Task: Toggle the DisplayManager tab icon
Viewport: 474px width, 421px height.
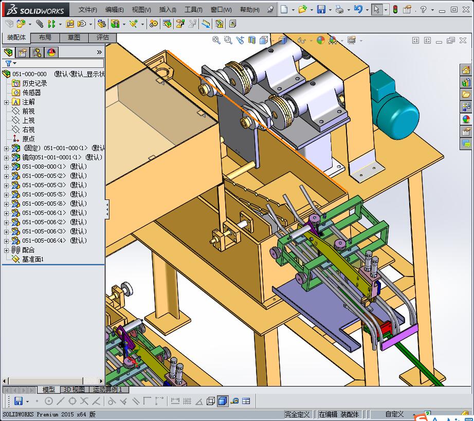Action: pos(51,52)
